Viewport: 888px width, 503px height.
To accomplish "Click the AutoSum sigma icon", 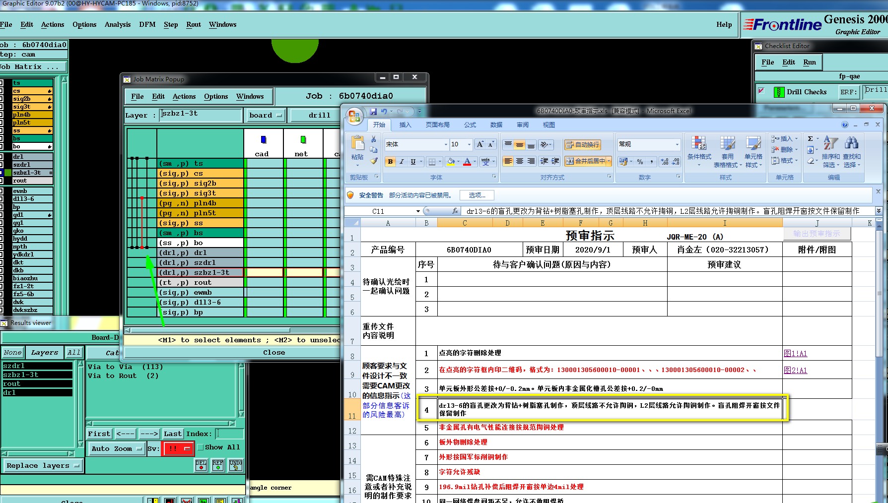I will click(811, 139).
